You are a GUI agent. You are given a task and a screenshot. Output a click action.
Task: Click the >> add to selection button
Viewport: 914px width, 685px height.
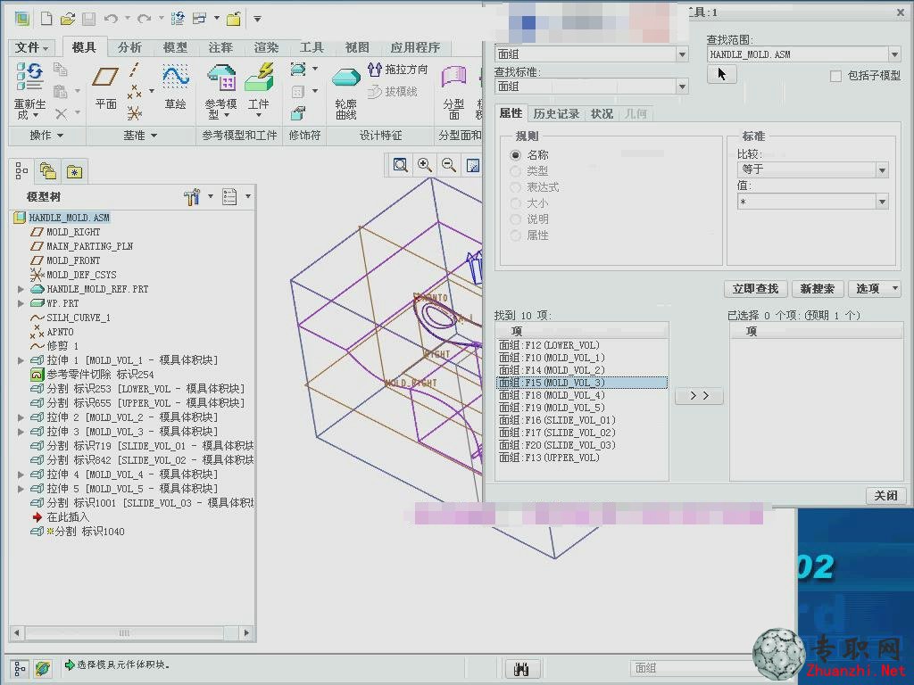click(x=699, y=395)
